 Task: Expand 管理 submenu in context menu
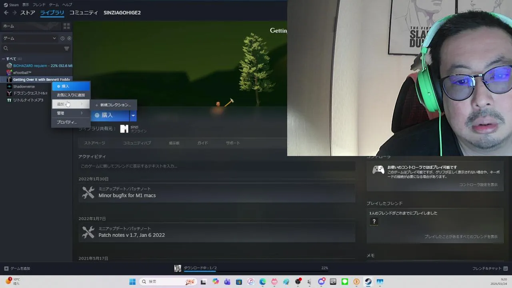click(71, 113)
